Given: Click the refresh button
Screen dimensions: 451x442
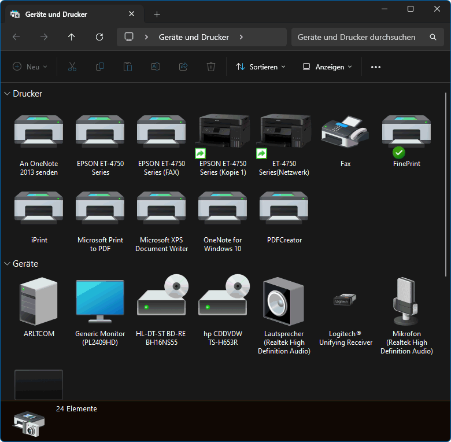Looking at the screenshot, I should coord(99,37).
